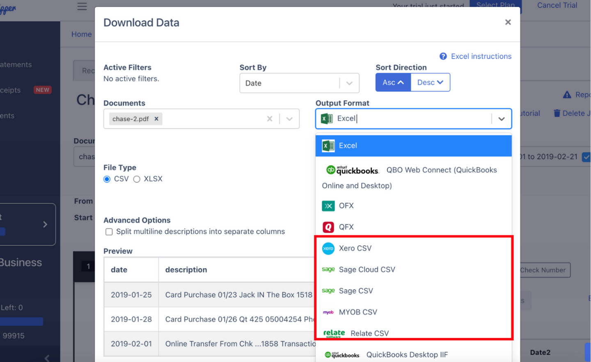Pick QuickBooks Desktop IIF option

(x=413, y=355)
